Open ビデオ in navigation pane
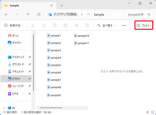Screen dimensions: 156x115 click(13, 94)
